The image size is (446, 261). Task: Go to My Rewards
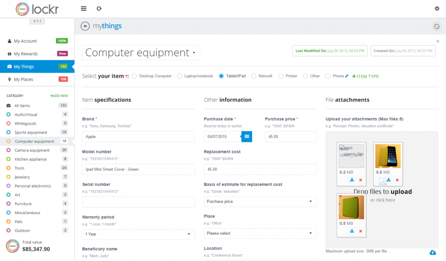(x=37, y=54)
